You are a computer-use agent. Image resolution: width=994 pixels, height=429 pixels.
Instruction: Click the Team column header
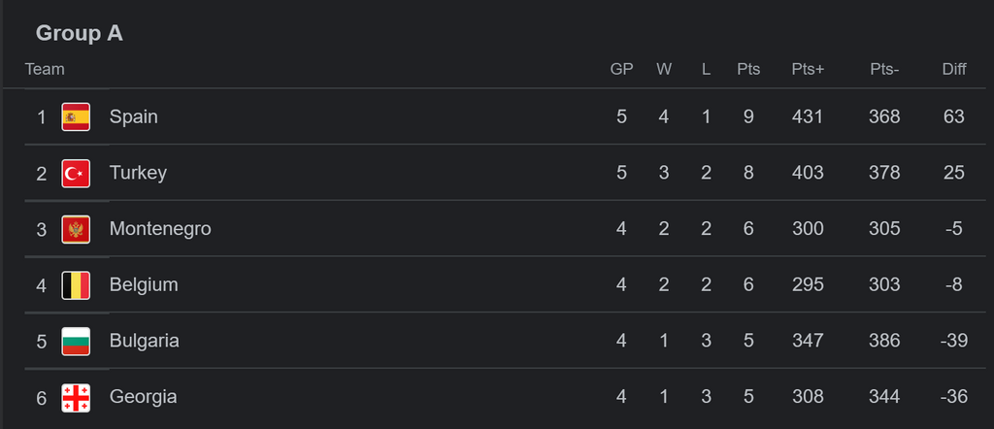tap(45, 69)
